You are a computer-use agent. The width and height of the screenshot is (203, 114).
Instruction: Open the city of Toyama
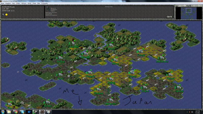pyautogui.click(x=48, y=102)
